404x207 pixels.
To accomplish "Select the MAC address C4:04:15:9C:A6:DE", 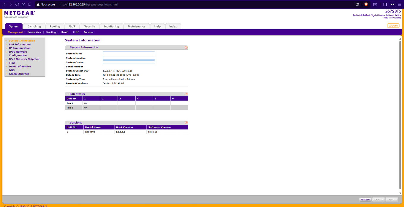I will coord(114,83).
